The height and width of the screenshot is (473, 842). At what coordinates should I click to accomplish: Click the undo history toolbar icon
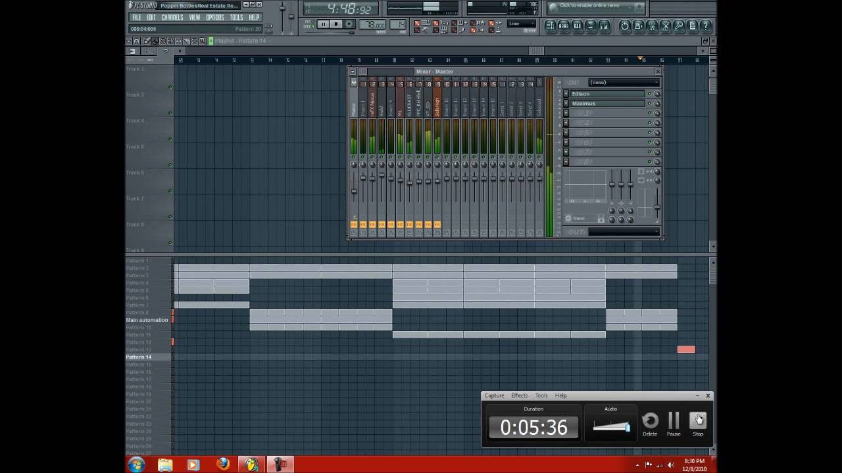pos(625,26)
